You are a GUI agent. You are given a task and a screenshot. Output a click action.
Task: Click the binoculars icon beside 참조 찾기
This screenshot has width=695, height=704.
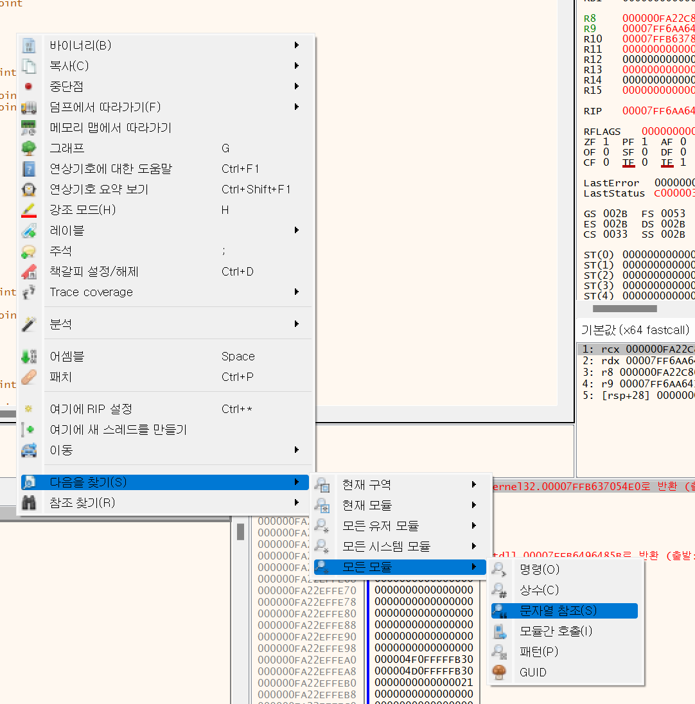[x=28, y=503]
